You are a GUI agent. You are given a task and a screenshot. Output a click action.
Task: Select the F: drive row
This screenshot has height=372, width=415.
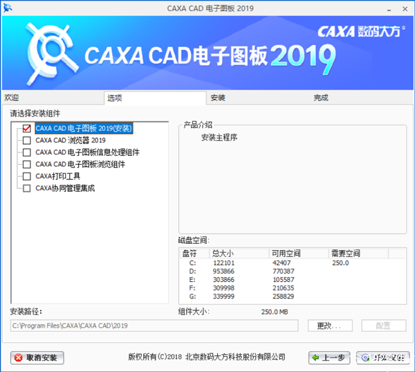pos(293,288)
